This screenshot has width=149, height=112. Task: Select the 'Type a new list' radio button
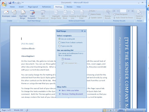(x=59, y=46)
